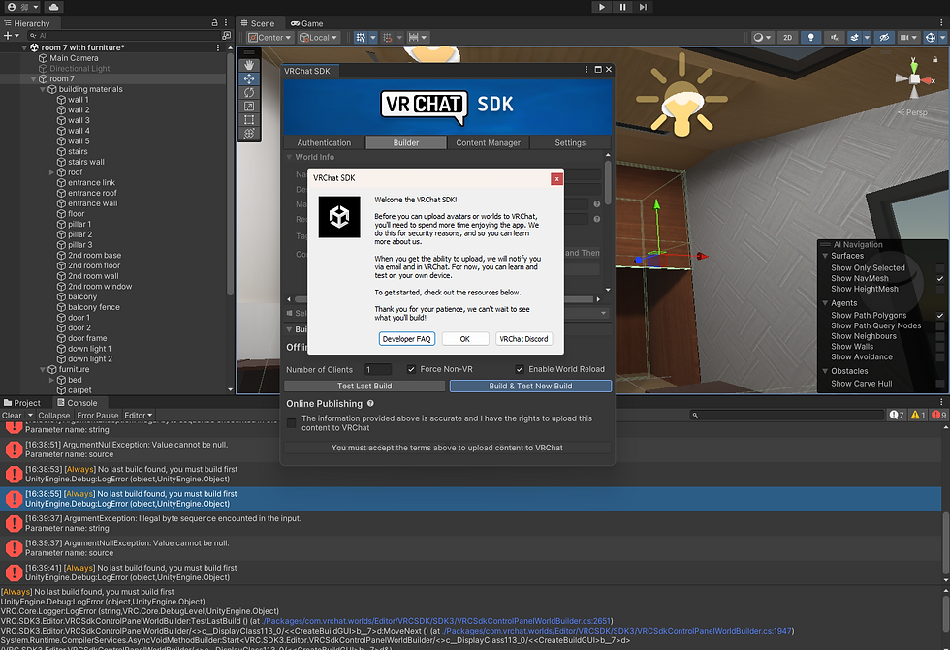This screenshot has width=950, height=650.
Task: Select the combined Transform tool
Action: 249,133
